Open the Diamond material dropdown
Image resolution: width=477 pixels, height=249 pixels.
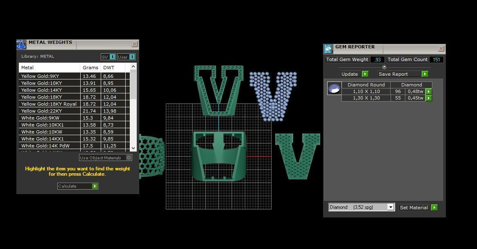pyautogui.click(x=391, y=207)
